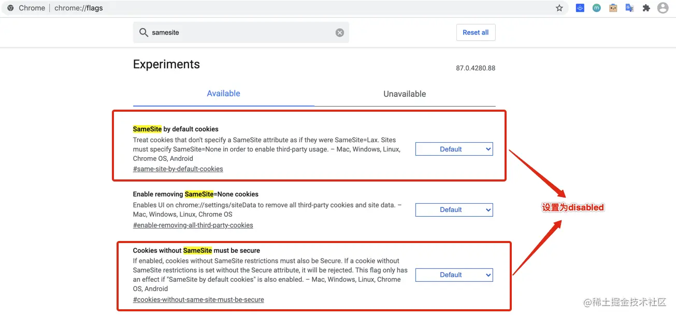Open SameSite by default cookies dropdown
This screenshot has height=317, width=676.
pos(454,149)
